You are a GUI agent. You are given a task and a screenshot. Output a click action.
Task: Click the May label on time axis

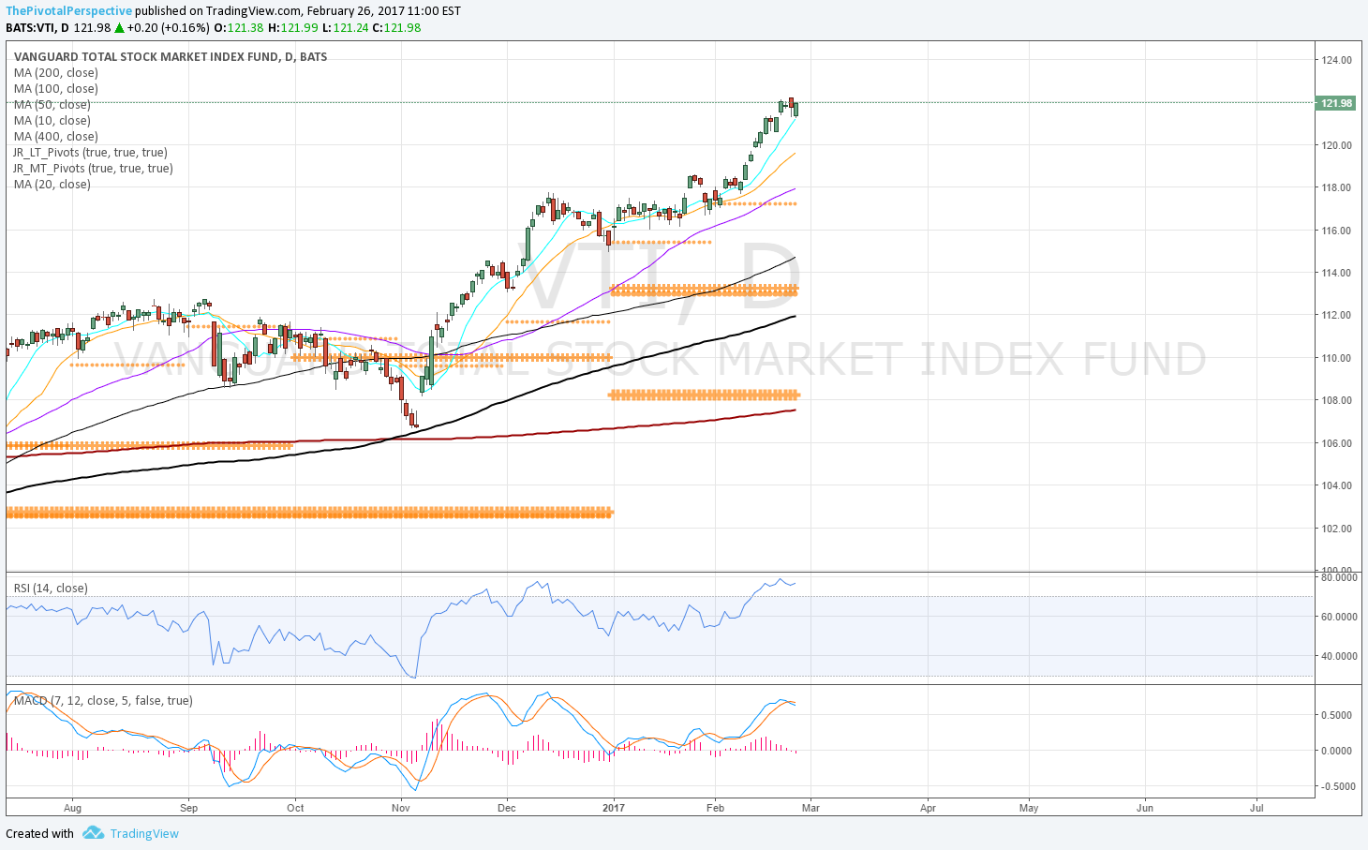pyautogui.click(x=1029, y=808)
